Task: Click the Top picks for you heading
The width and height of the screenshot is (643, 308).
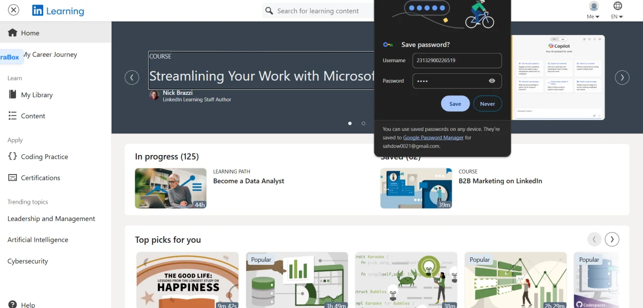Action: [x=168, y=240]
